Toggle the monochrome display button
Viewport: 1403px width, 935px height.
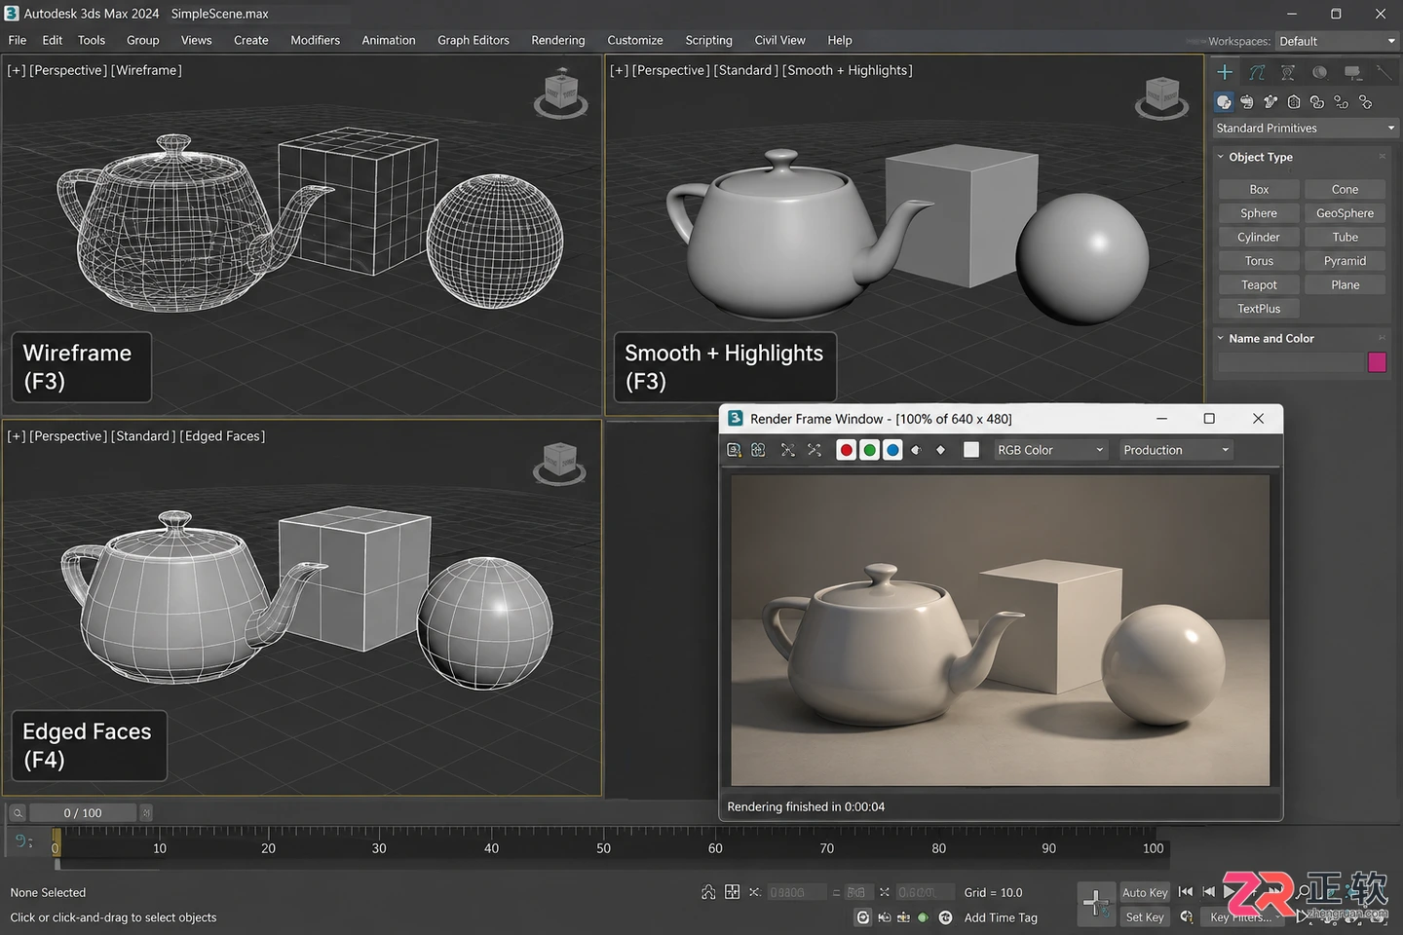(x=940, y=450)
